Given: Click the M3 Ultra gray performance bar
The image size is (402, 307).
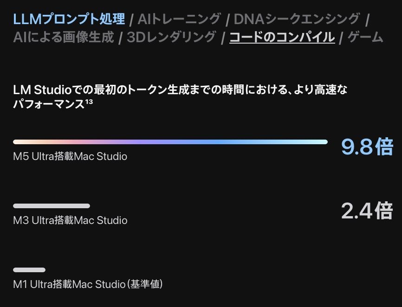Looking at the screenshot, I should [x=52, y=206].
